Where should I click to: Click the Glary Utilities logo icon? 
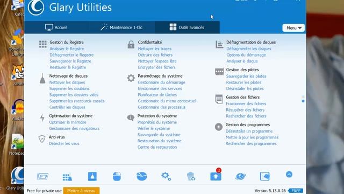point(36,7)
